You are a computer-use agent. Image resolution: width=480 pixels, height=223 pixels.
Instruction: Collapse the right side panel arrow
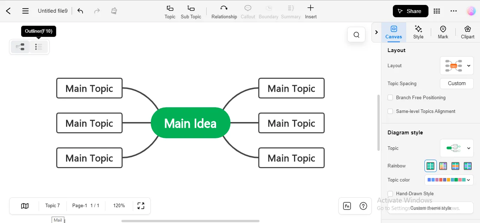[376, 32]
